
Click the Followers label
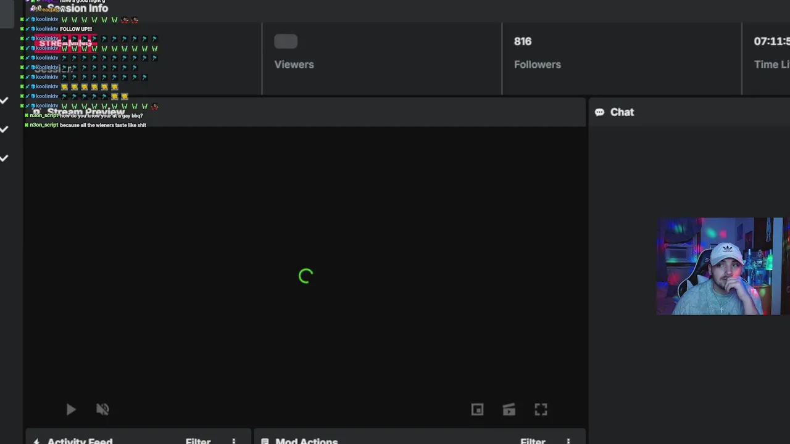click(x=538, y=64)
